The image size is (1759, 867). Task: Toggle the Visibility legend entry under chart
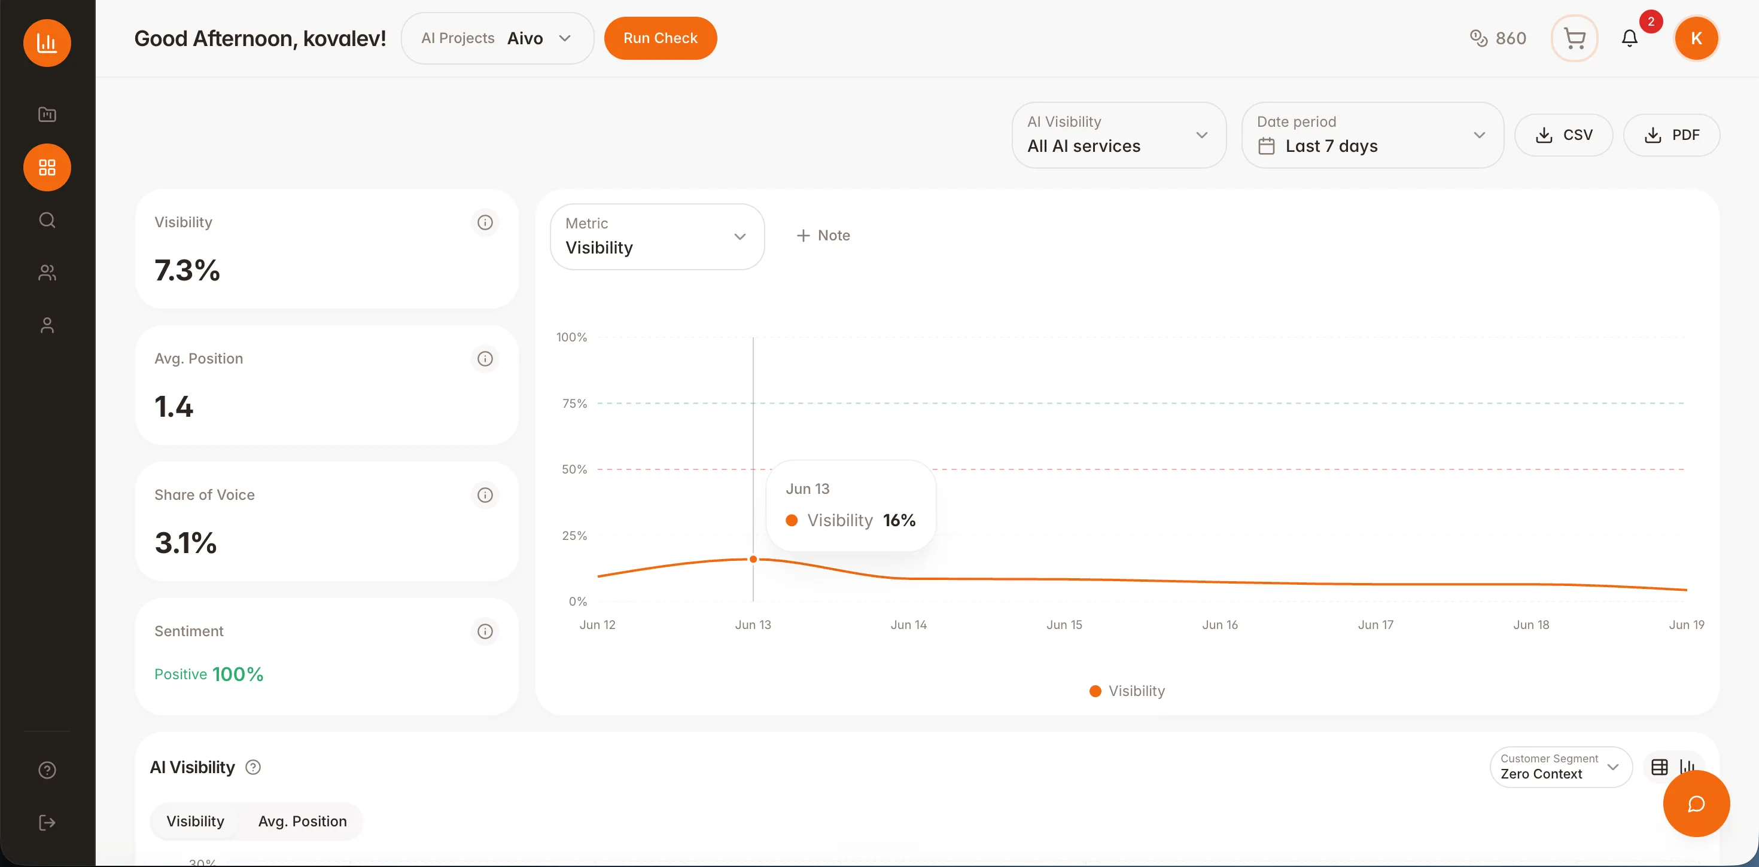click(1127, 691)
